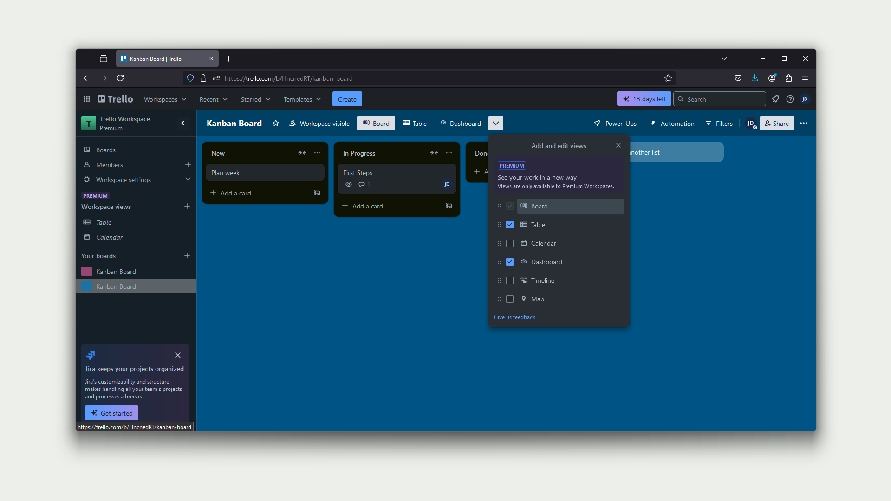
Task: Switch to the Dashboard view tab
Action: 461,123
